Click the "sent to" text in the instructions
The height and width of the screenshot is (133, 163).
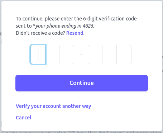point(24,26)
